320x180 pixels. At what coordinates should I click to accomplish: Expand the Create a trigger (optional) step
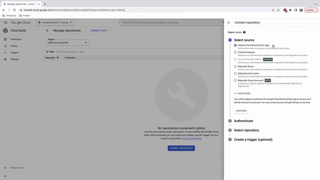point(253,139)
